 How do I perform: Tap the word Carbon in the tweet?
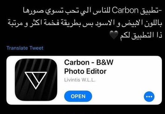[125, 10]
